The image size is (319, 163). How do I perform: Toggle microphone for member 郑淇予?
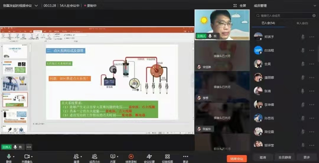point(303,37)
